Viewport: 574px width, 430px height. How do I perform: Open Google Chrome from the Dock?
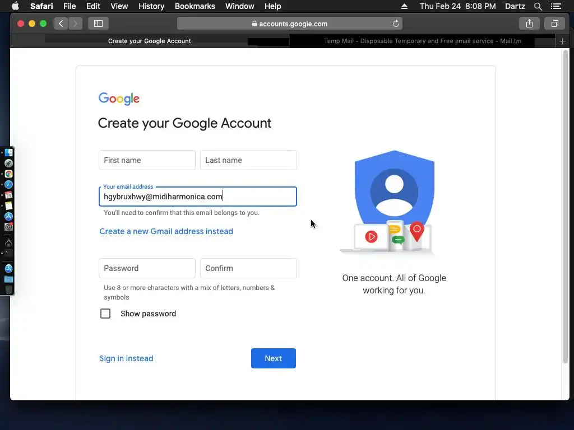click(9, 174)
